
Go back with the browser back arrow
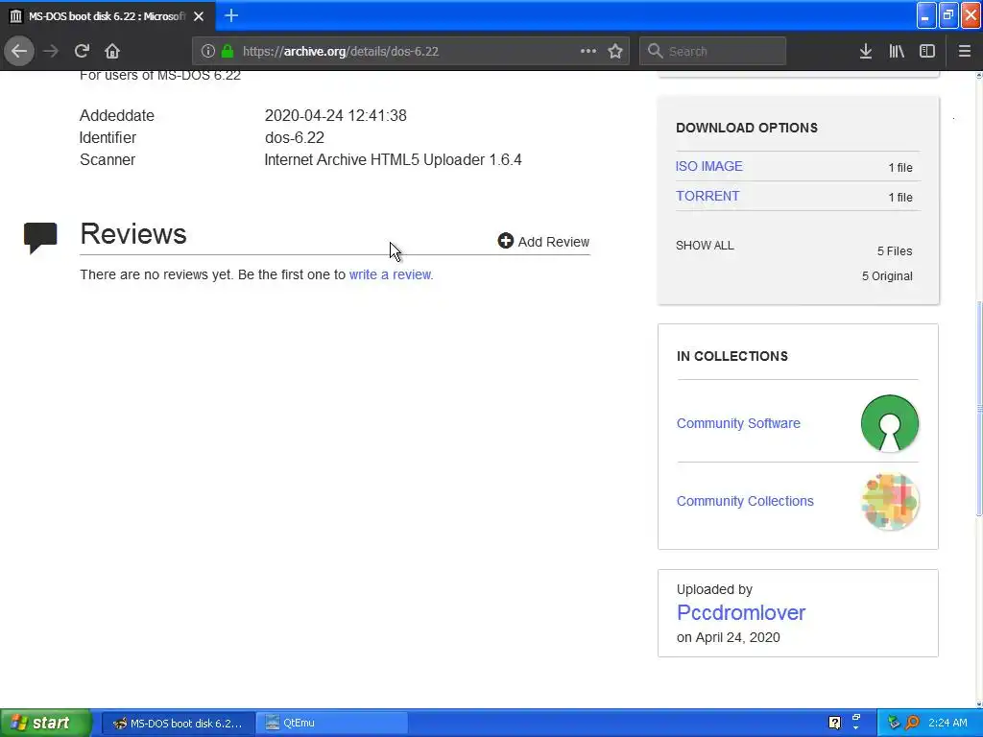19,51
